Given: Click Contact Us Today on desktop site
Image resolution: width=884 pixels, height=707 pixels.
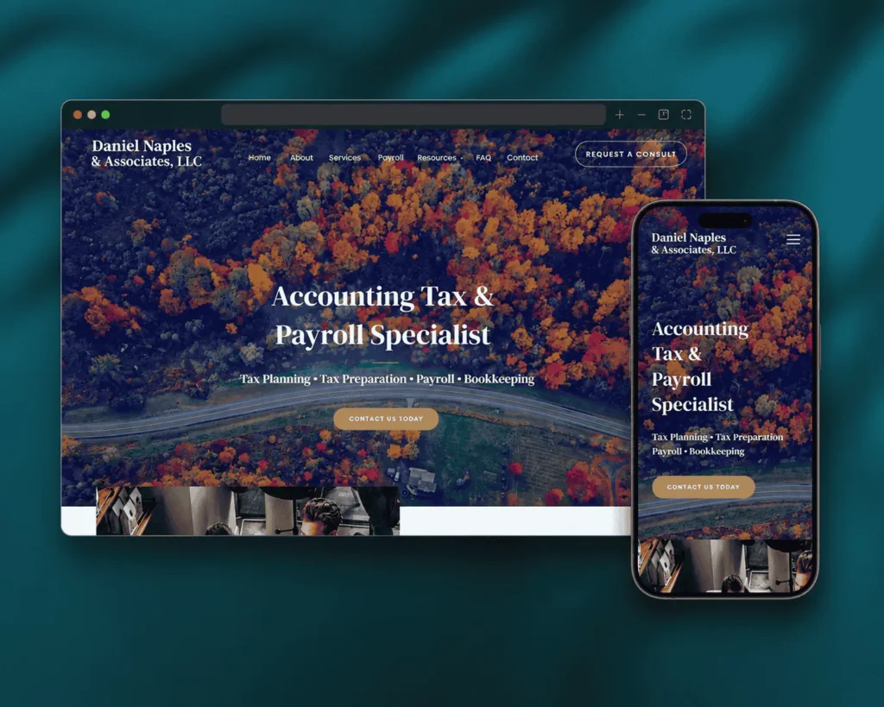Looking at the screenshot, I should pos(386,419).
